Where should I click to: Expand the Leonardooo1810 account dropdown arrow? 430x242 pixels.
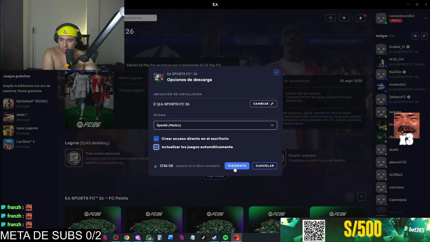click(x=426, y=18)
